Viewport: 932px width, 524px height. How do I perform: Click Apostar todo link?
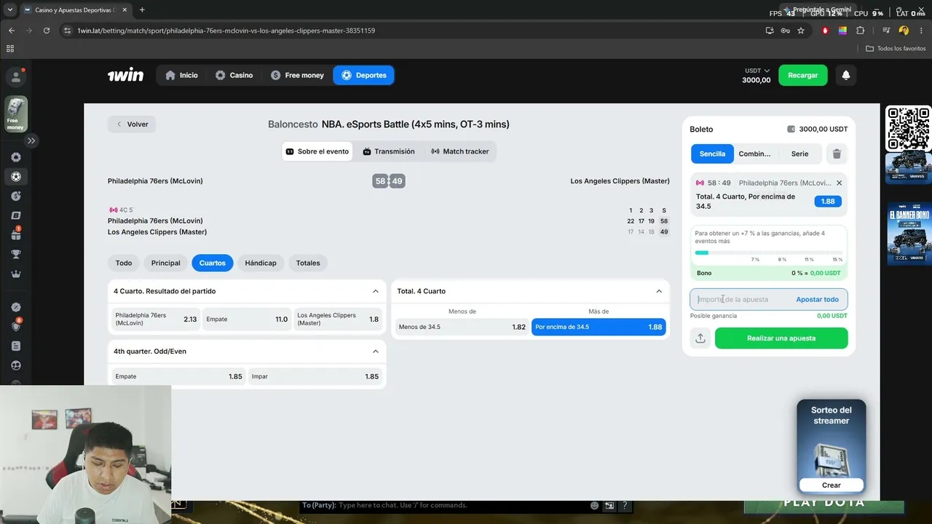817,299
